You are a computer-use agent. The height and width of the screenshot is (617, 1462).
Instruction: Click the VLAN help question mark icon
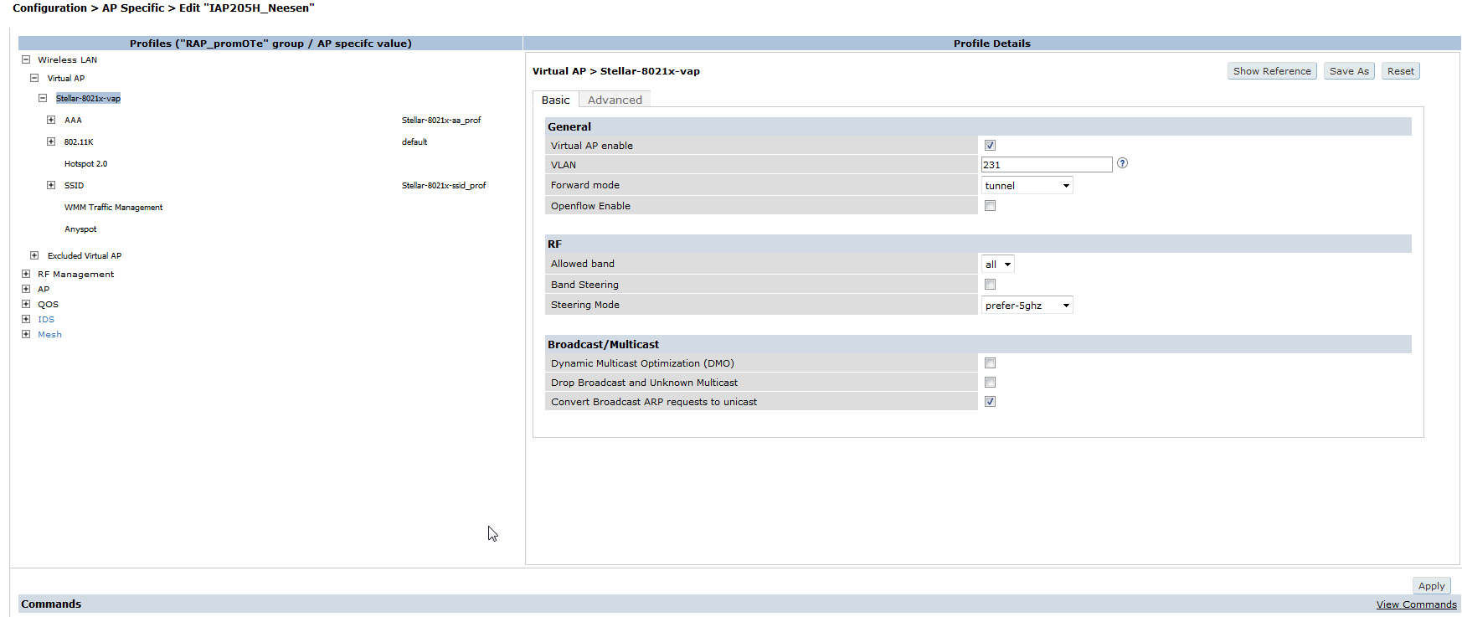click(1122, 163)
